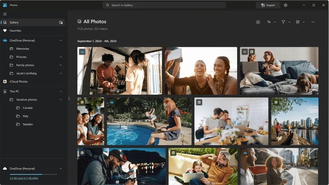Open the Sweden folder
Viewport: 329px width, 185px height.
[27, 124]
